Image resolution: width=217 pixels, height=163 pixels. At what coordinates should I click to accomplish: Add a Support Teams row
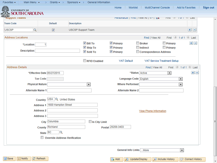pos(190,30)
